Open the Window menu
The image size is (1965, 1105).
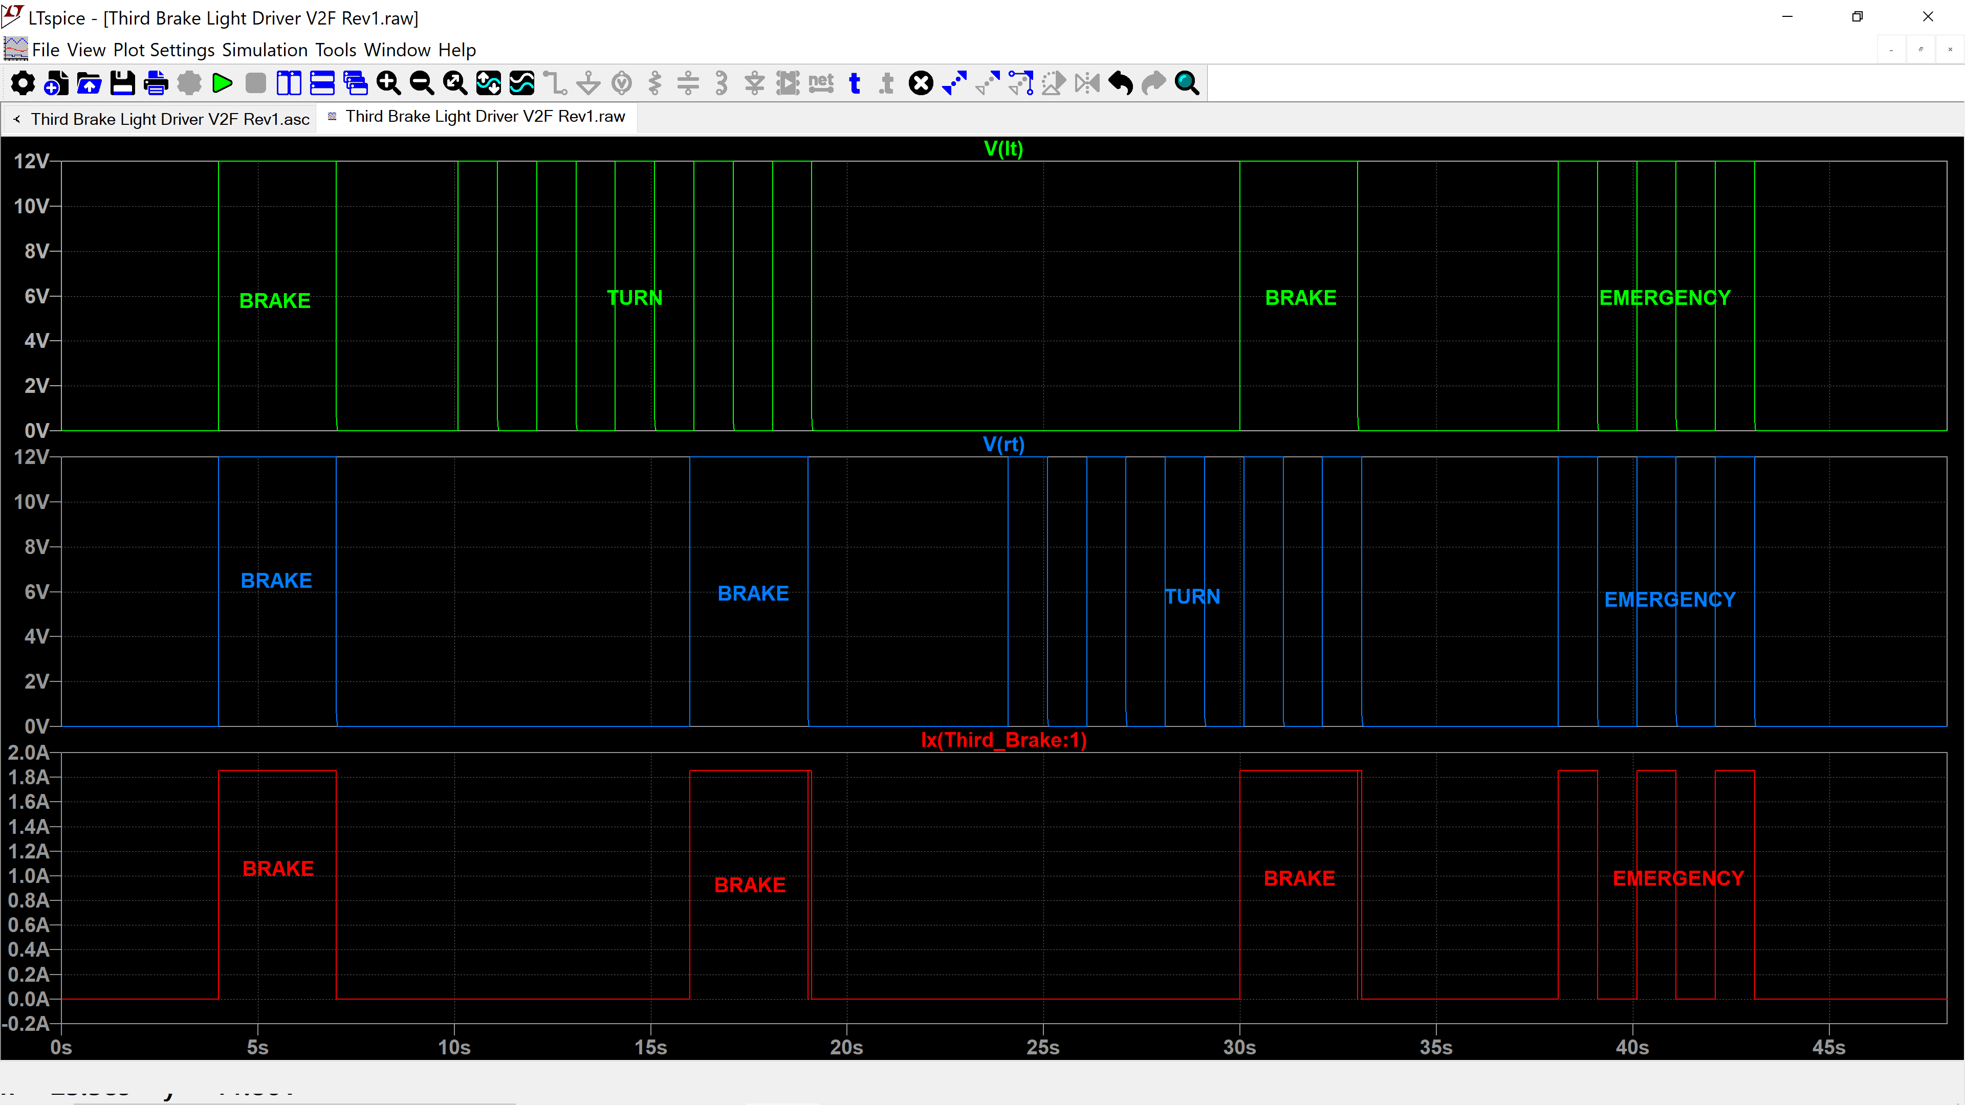(x=398, y=50)
